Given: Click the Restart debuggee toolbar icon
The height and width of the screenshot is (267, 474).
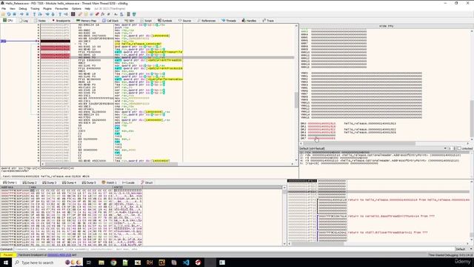Looking at the screenshot, I should (x=8, y=14).
